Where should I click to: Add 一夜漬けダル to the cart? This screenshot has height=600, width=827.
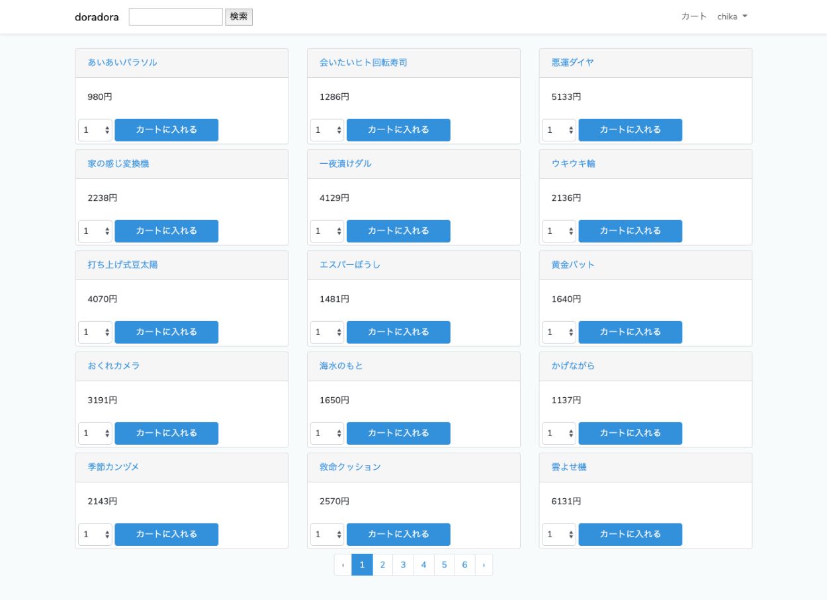398,231
